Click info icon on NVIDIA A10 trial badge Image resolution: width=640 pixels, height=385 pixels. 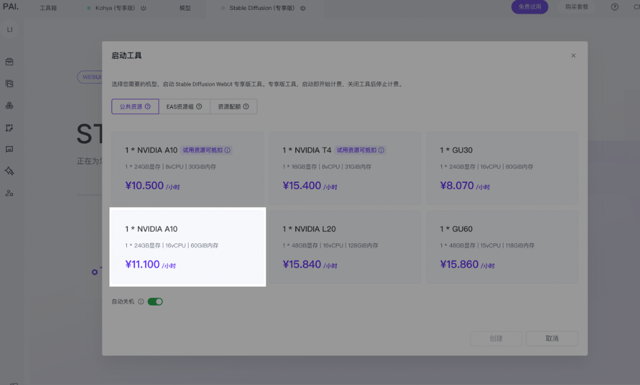click(x=227, y=150)
